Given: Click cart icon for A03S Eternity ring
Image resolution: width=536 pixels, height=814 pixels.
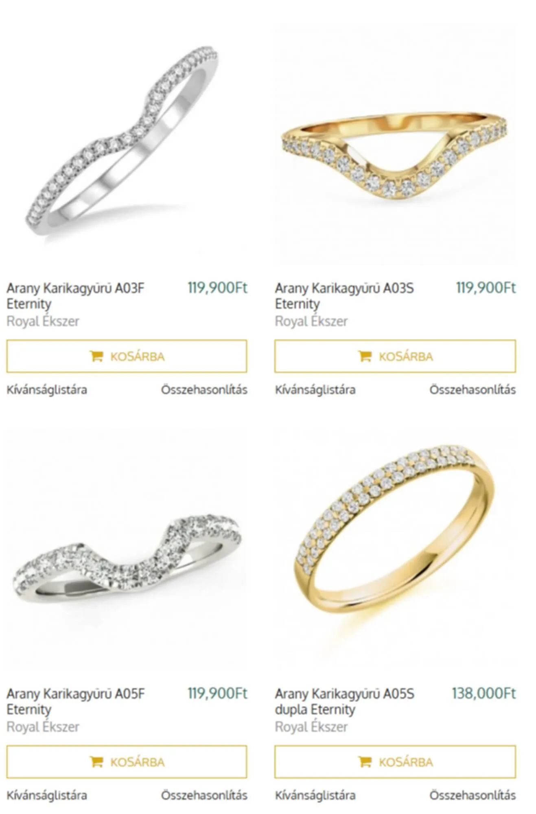Looking at the screenshot, I should coord(365,356).
